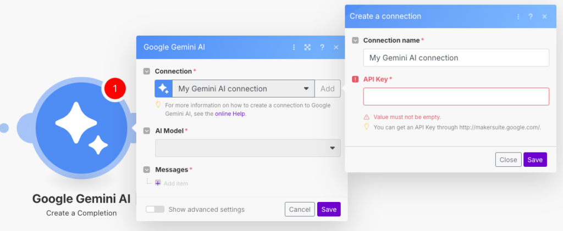Close the Google Gemini AI panel
This screenshot has height=231, width=563.
coord(336,47)
